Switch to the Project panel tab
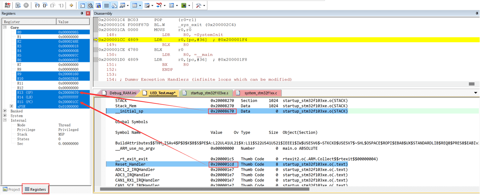The height and width of the screenshot is (195, 480). (x=11, y=189)
